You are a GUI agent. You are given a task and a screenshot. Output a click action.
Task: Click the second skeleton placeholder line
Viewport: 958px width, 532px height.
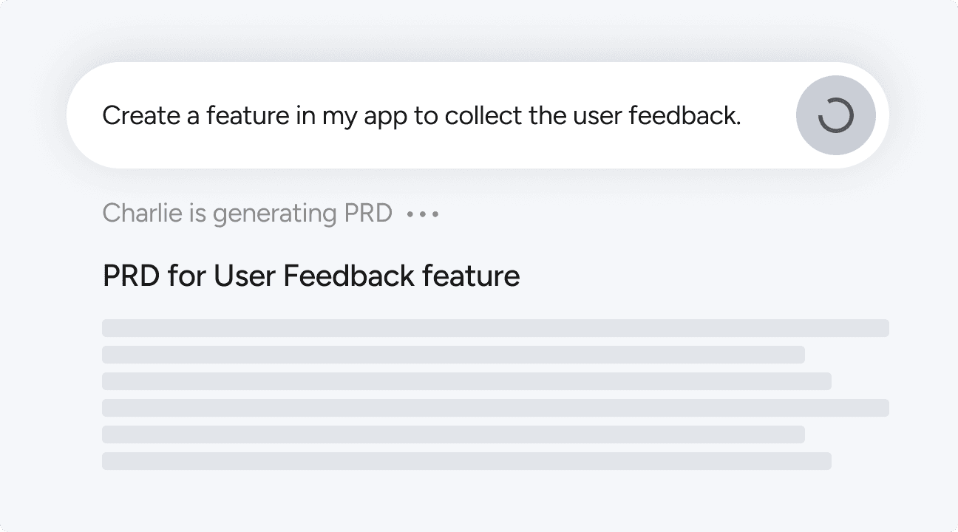[453, 355]
